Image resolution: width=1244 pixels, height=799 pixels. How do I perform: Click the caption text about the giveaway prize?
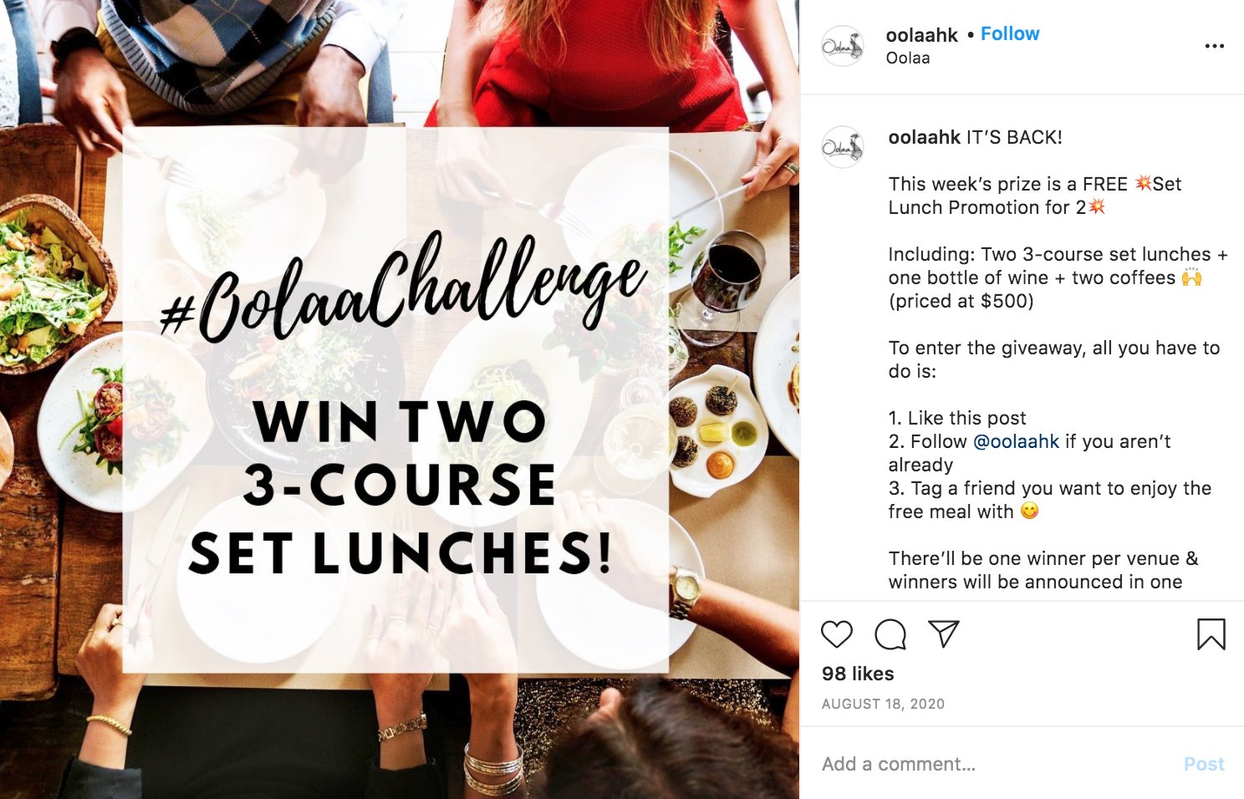click(1035, 196)
